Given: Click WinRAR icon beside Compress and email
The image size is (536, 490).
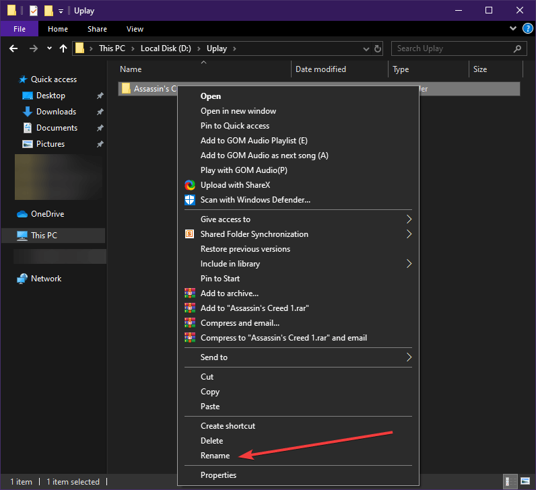Looking at the screenshot, I should [190, 323].
